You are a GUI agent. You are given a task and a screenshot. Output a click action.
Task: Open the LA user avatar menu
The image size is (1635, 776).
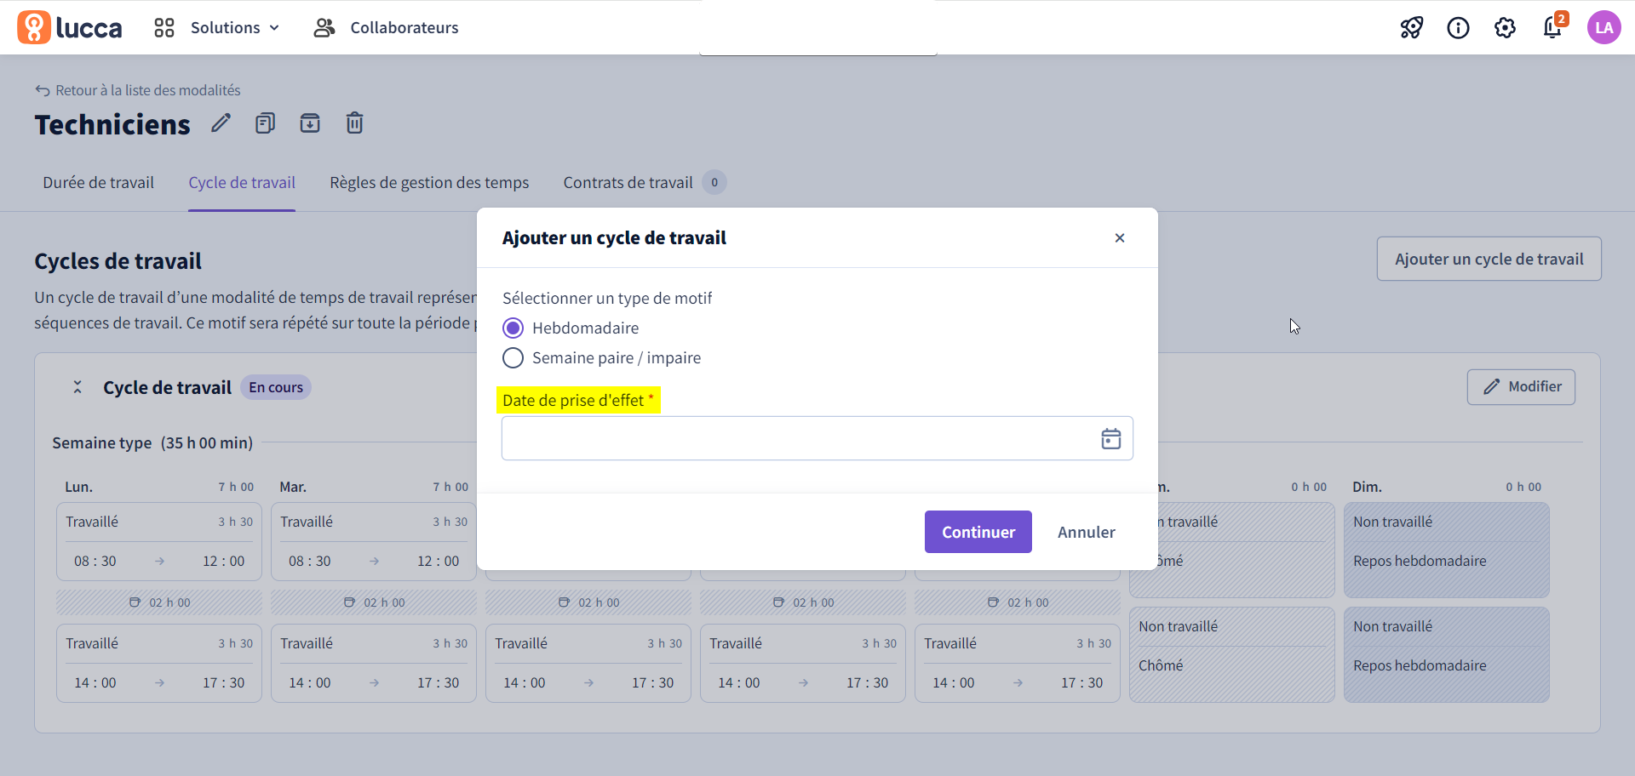click(x=1604, y=28)
